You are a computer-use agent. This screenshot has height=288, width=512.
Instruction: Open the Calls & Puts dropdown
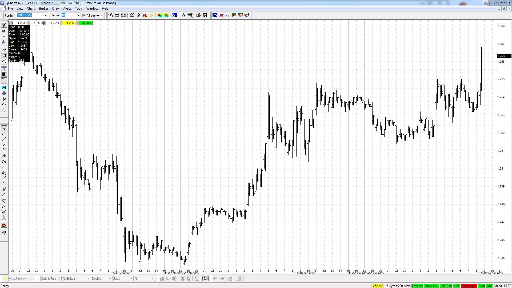pos(51,279)
